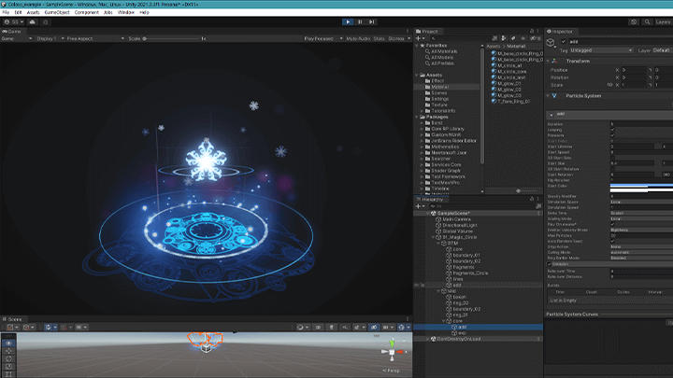Open the Edit menu
The height and width of the screenshot is (378, 673).
(18, 12)
